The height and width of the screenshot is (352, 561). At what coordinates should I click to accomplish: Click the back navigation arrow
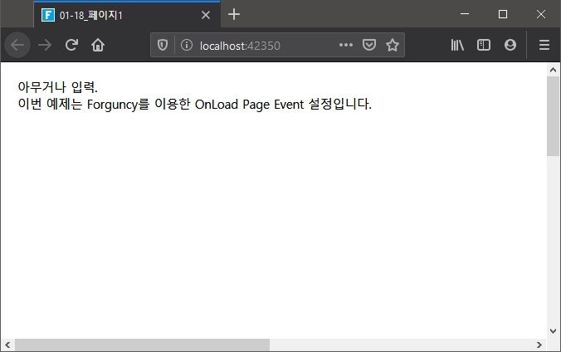click(x=17, y=46)
